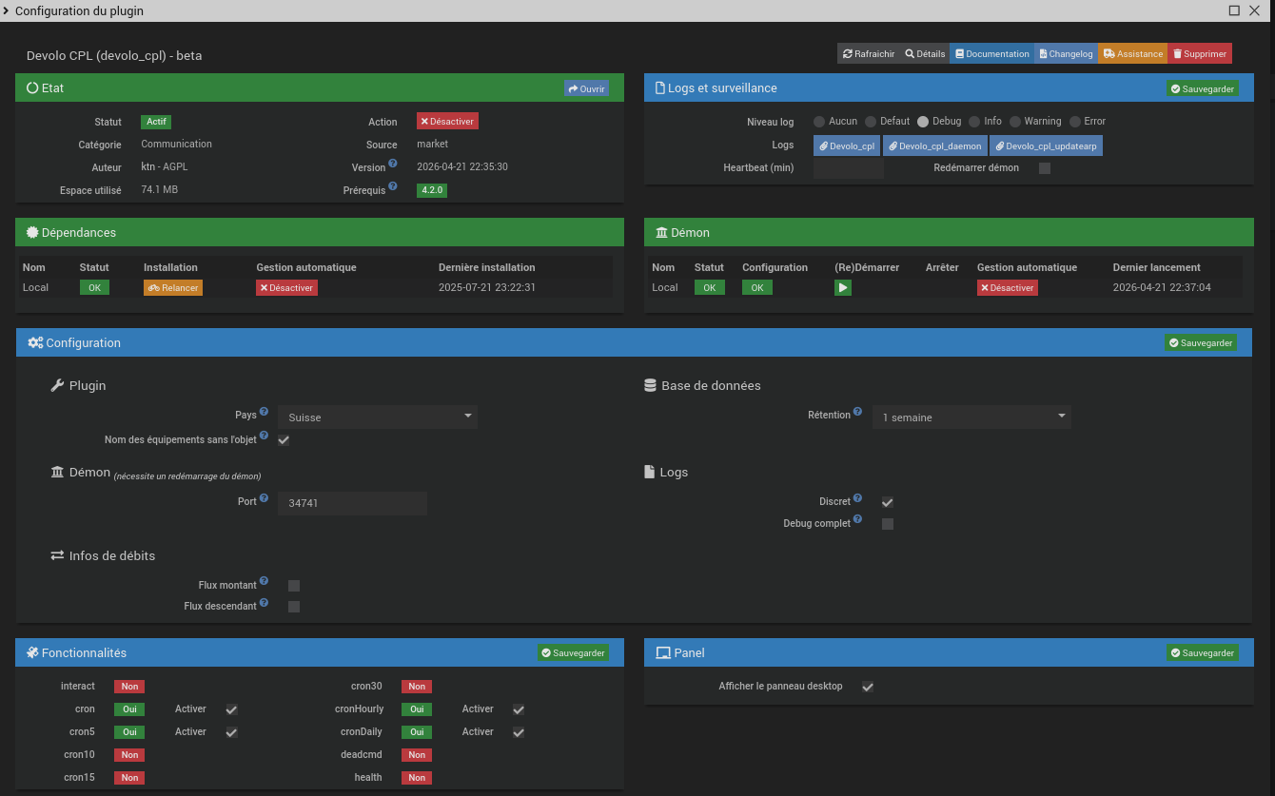Screen dimensions: 1275x796
Task: Open the Pays dropdown showing Suisse
Action: (x=377, y=417)
